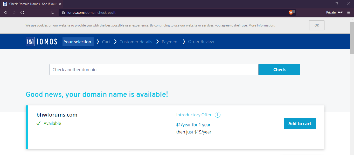Restore down the browser window
The image size is (354, 155).
click(x=336, y=4)
